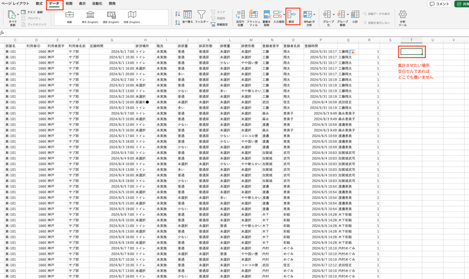Image resolution: width=469 pixels, height=279 pixels.
Task: Open the 数式 ribbon tab
Action: [39, 4]
